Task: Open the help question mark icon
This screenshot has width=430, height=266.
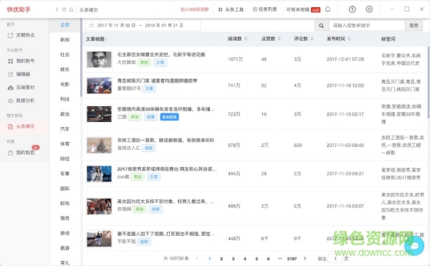Action: point(352,9)
